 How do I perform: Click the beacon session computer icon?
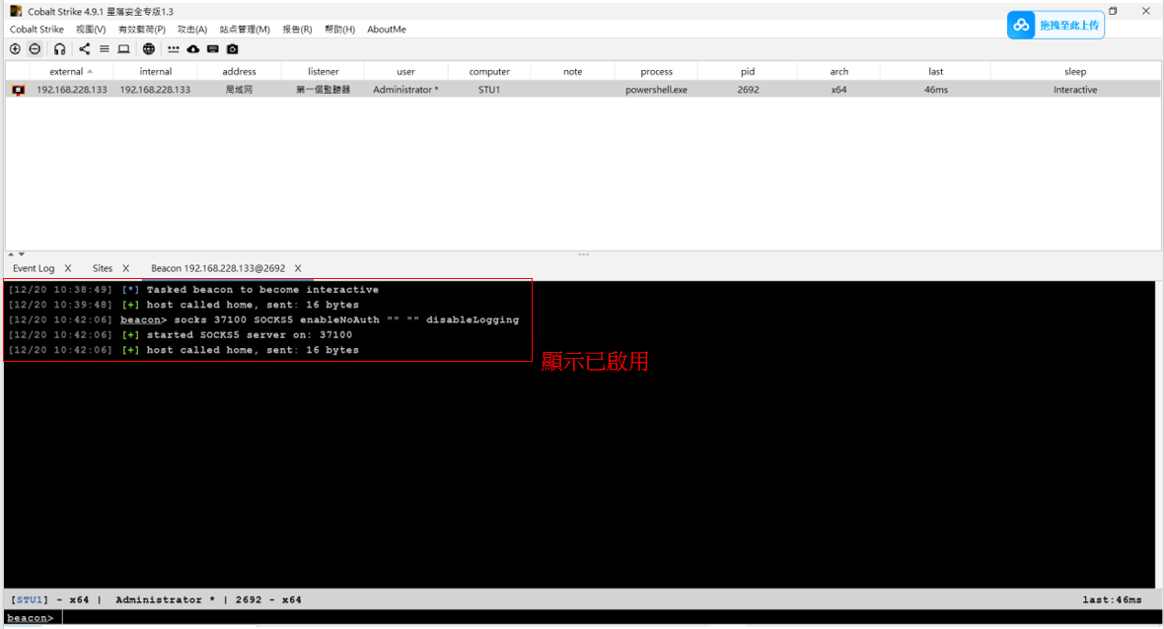tap(18, 90)
